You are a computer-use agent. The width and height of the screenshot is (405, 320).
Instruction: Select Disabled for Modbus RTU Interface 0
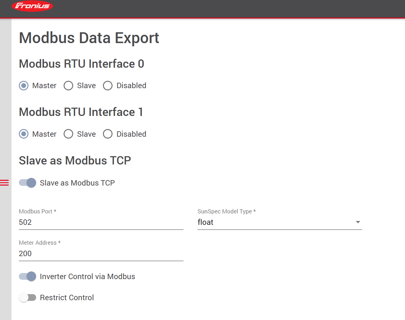pyautogui.click(x=108, y=86)
